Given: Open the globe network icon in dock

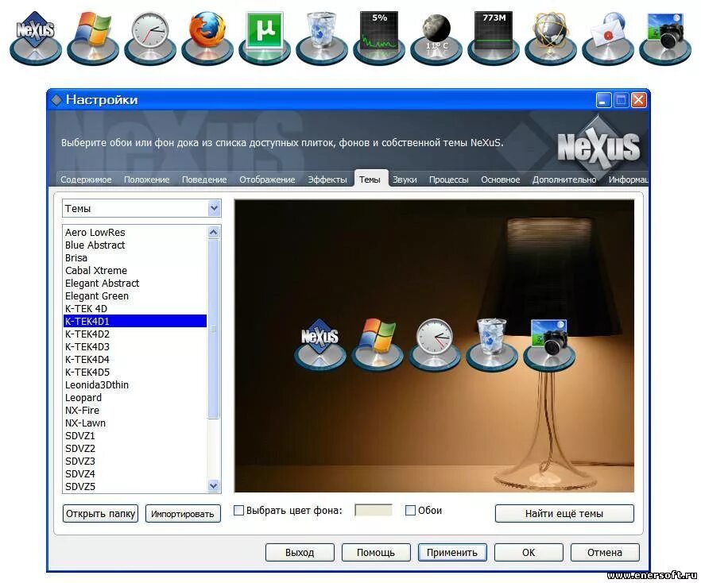Looking at the screenshot, I should (x=551, y=37).
